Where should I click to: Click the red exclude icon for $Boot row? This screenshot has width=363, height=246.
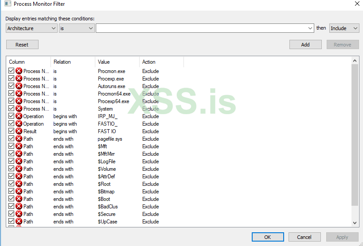coord(19,199)
